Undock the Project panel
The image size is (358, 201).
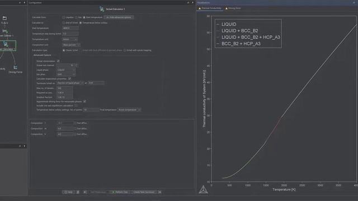click(x=20, y=2)
